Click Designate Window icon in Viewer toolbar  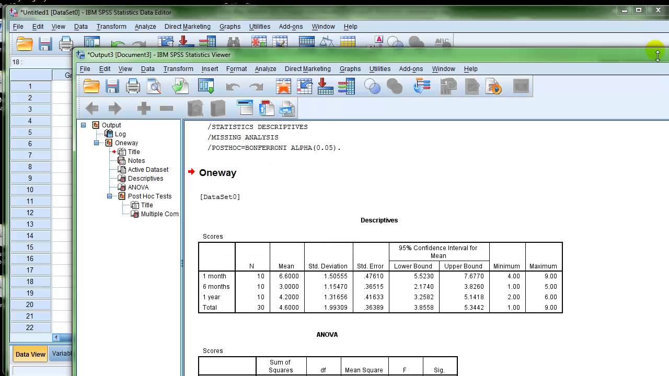point(521,86)
